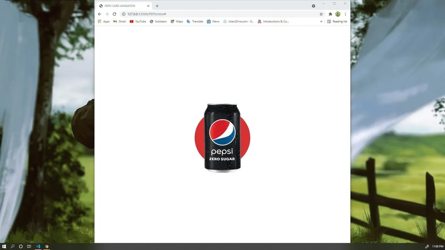
Task: Open Cortana from the taskbar
Action: [21, 247]
